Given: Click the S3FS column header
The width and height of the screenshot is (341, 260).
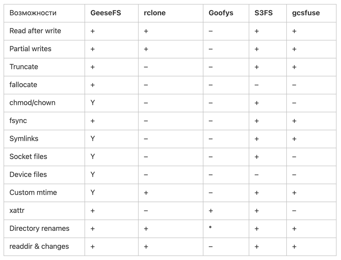Looking at the screenshot, I should (x=264, y=13).
